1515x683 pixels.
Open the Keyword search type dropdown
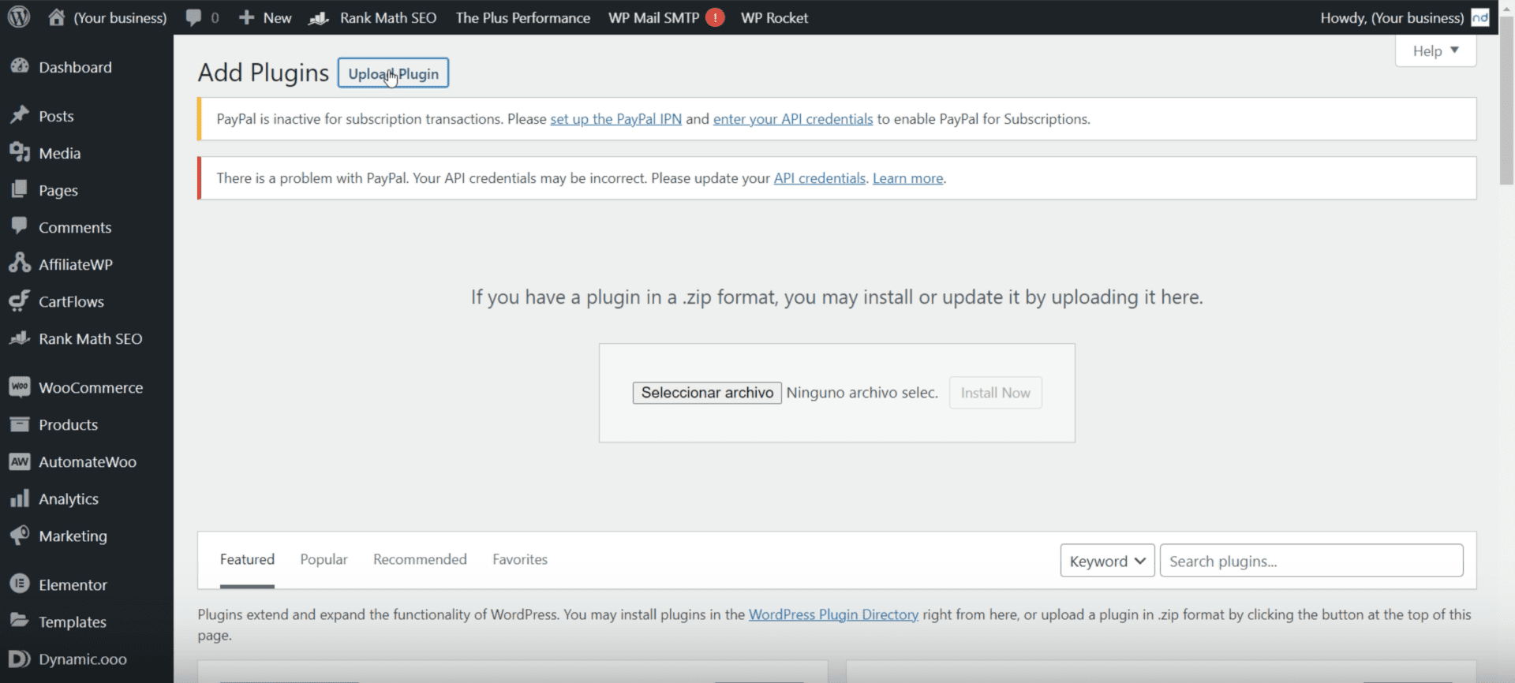pos(1106,561)
